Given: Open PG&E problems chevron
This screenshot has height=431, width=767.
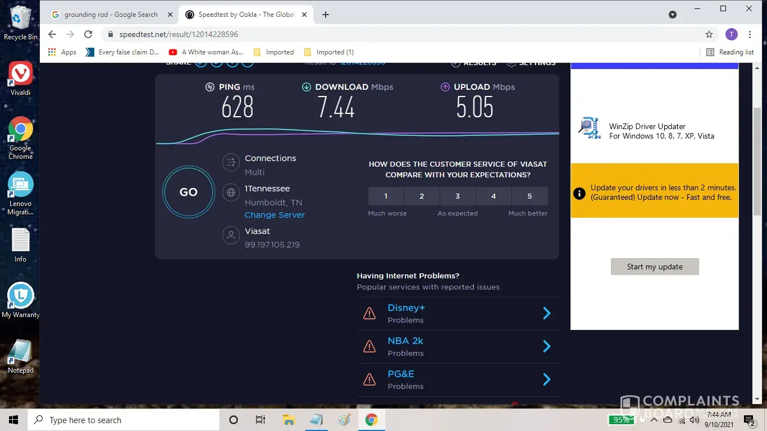Looking at the screenshot, I should [x=546, y=379].
